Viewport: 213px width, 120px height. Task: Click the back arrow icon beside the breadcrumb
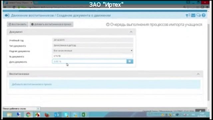[x=7, y=16]
